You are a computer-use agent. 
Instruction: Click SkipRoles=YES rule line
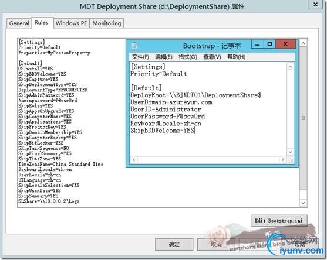pos(35,105)
